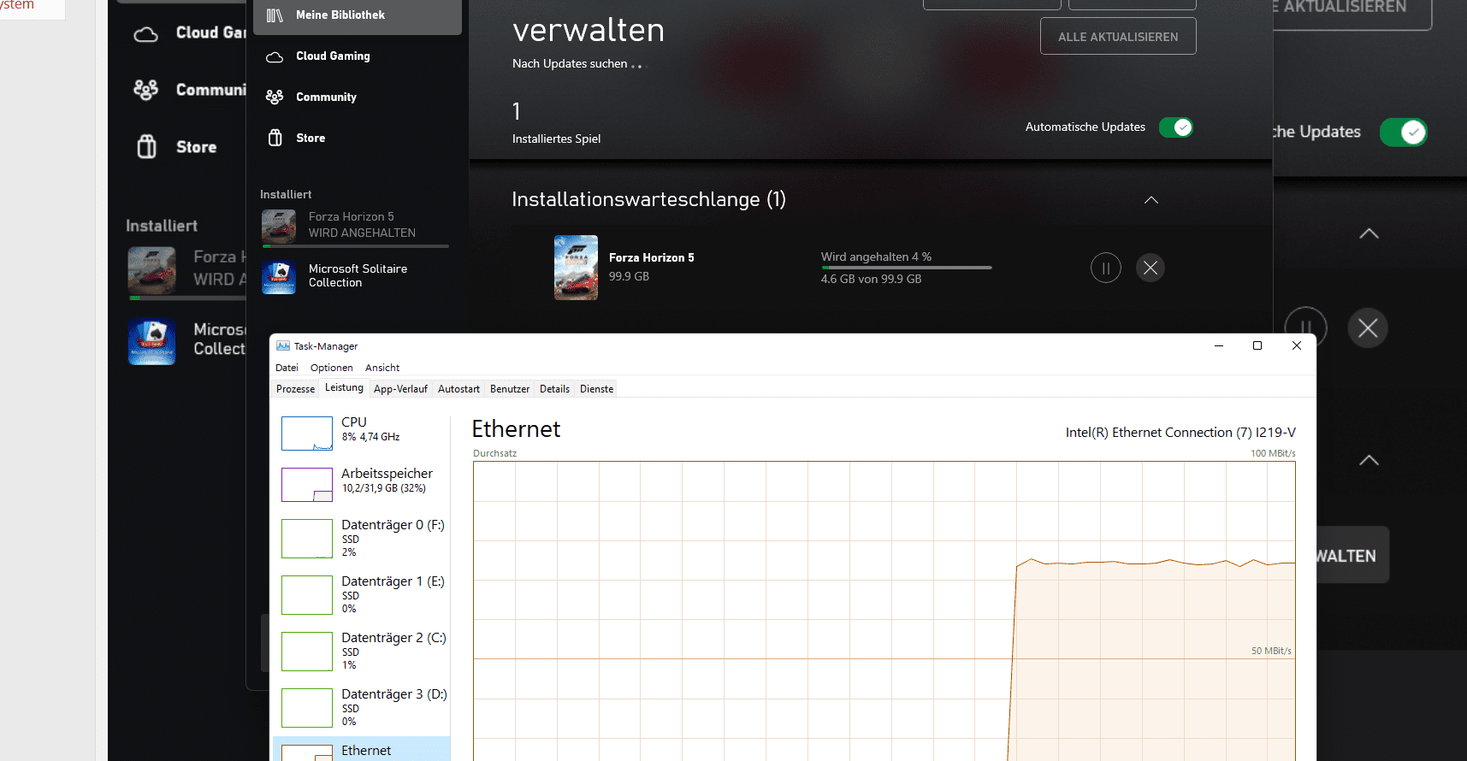Click Store in background Xbox window

pos(196,147)
